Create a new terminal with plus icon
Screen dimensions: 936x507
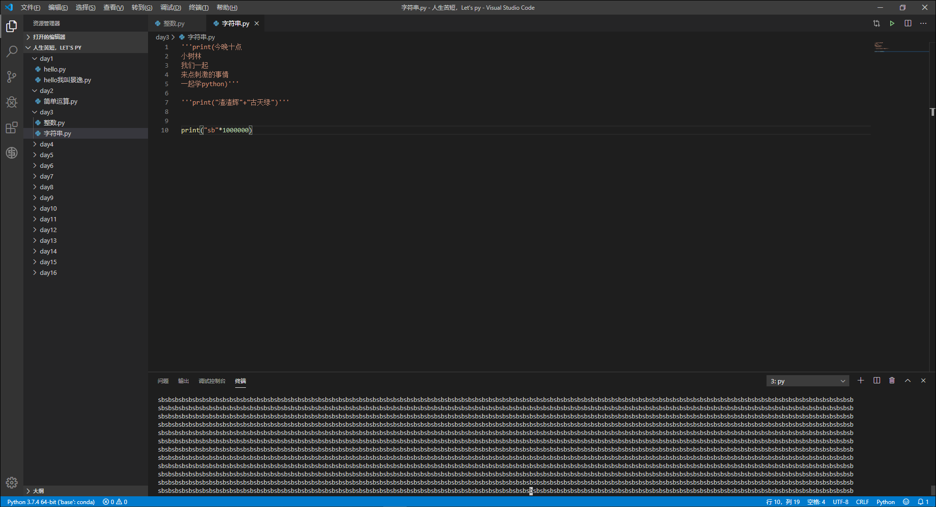coord(861,380)
